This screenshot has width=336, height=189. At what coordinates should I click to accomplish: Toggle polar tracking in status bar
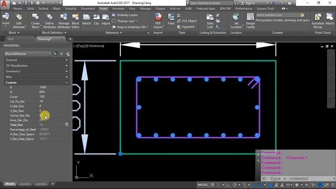(x=235, y=185)
